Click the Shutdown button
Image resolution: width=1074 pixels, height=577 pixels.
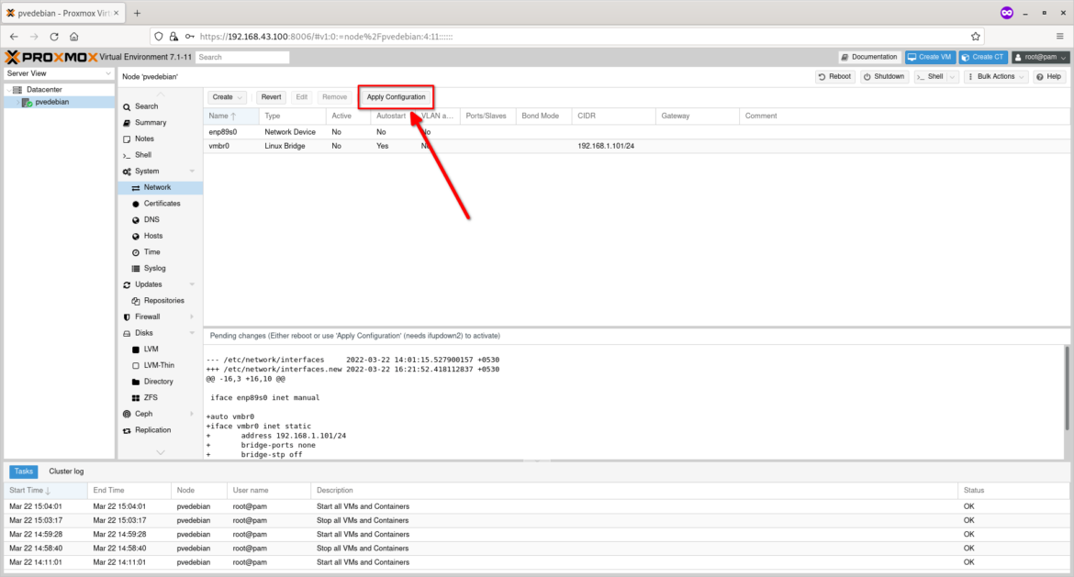pyautogui.click(x=883, y=77)
